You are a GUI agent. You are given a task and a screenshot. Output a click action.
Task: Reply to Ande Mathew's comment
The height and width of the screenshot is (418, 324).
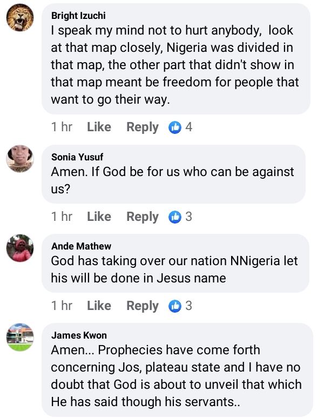click(143, 306)
